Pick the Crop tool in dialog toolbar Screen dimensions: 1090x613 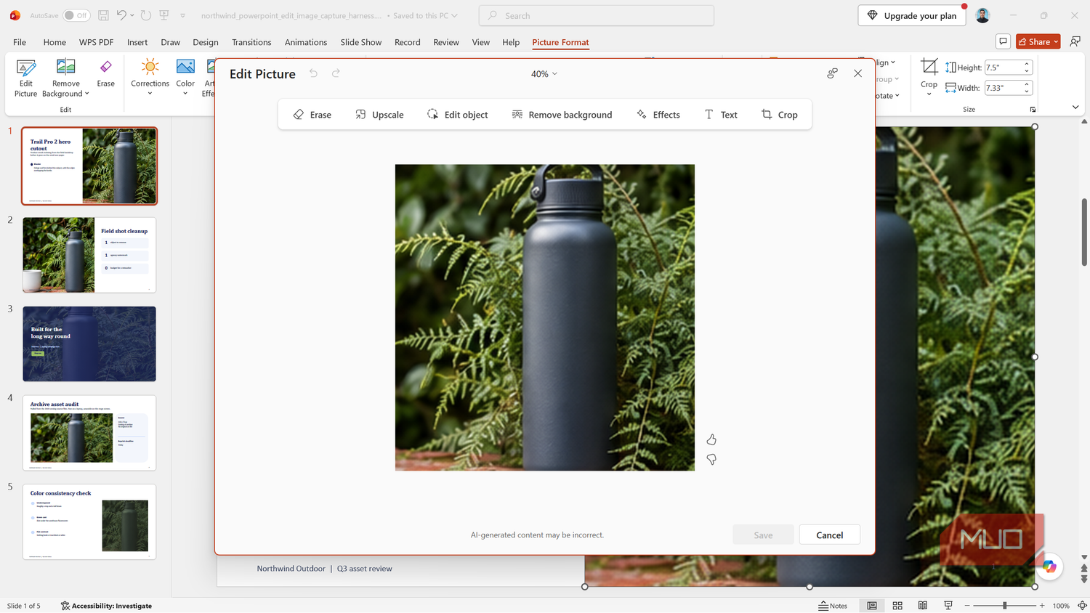click(779, 115)
